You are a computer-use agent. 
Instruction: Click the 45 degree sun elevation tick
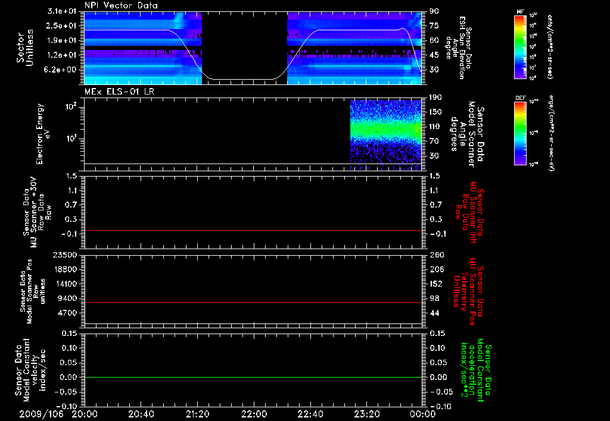click(x=434, y=55)
